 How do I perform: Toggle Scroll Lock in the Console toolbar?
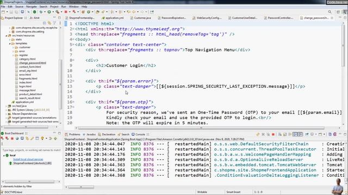pyautogui.click(x=285, y=134)
